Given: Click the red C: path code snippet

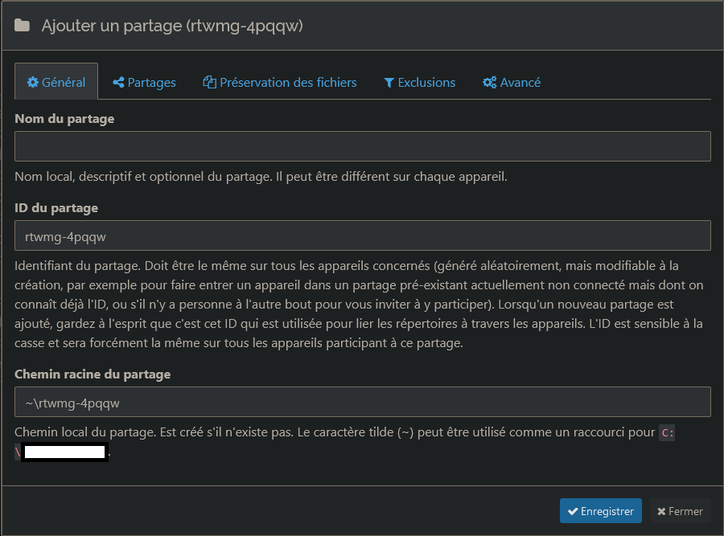Looking at the screenshot, I should pos(667,433).
